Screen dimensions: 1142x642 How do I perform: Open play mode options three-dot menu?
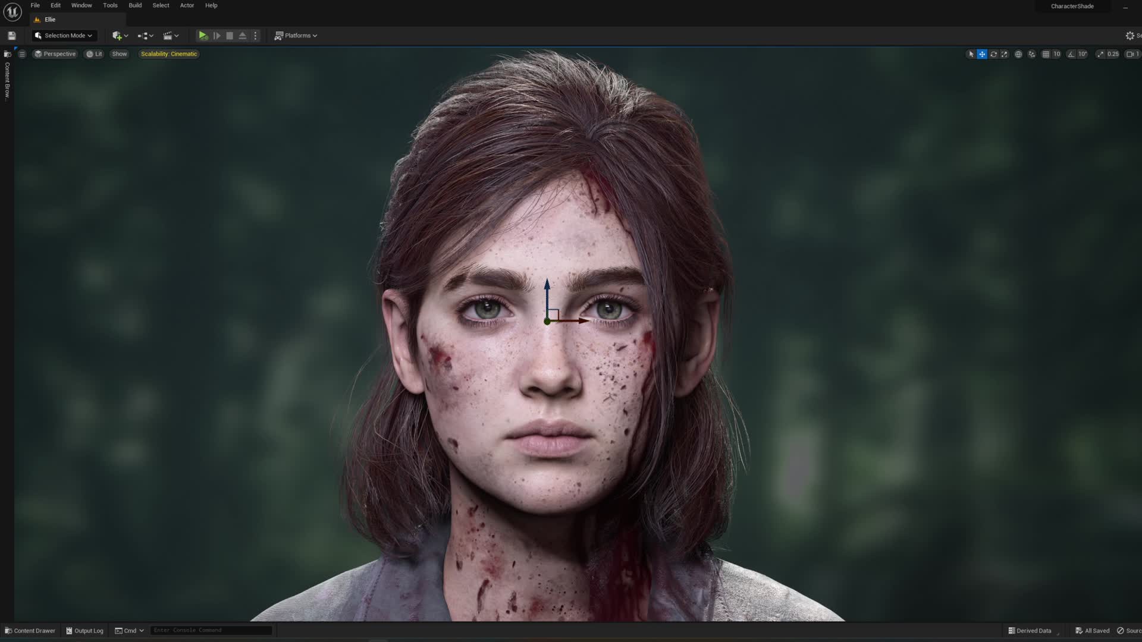tap(256, 36)
